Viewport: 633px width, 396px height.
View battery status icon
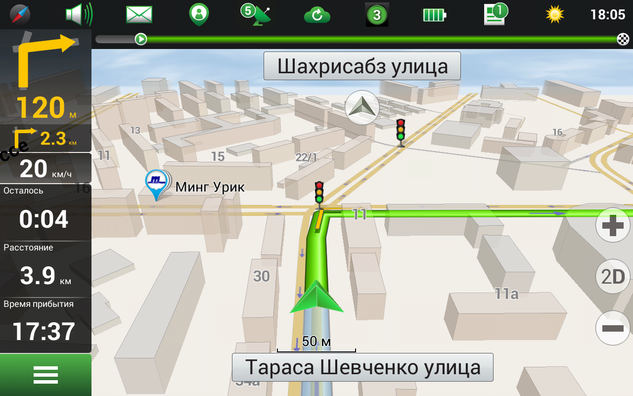434,14
